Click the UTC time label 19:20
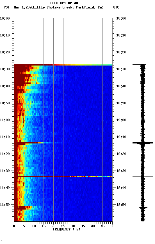Viewport: 155px width, 244px height. (x=121, y=154)
